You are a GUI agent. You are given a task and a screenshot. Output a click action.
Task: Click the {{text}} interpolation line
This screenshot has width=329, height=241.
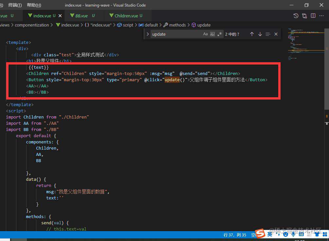(x=39, y=67)
